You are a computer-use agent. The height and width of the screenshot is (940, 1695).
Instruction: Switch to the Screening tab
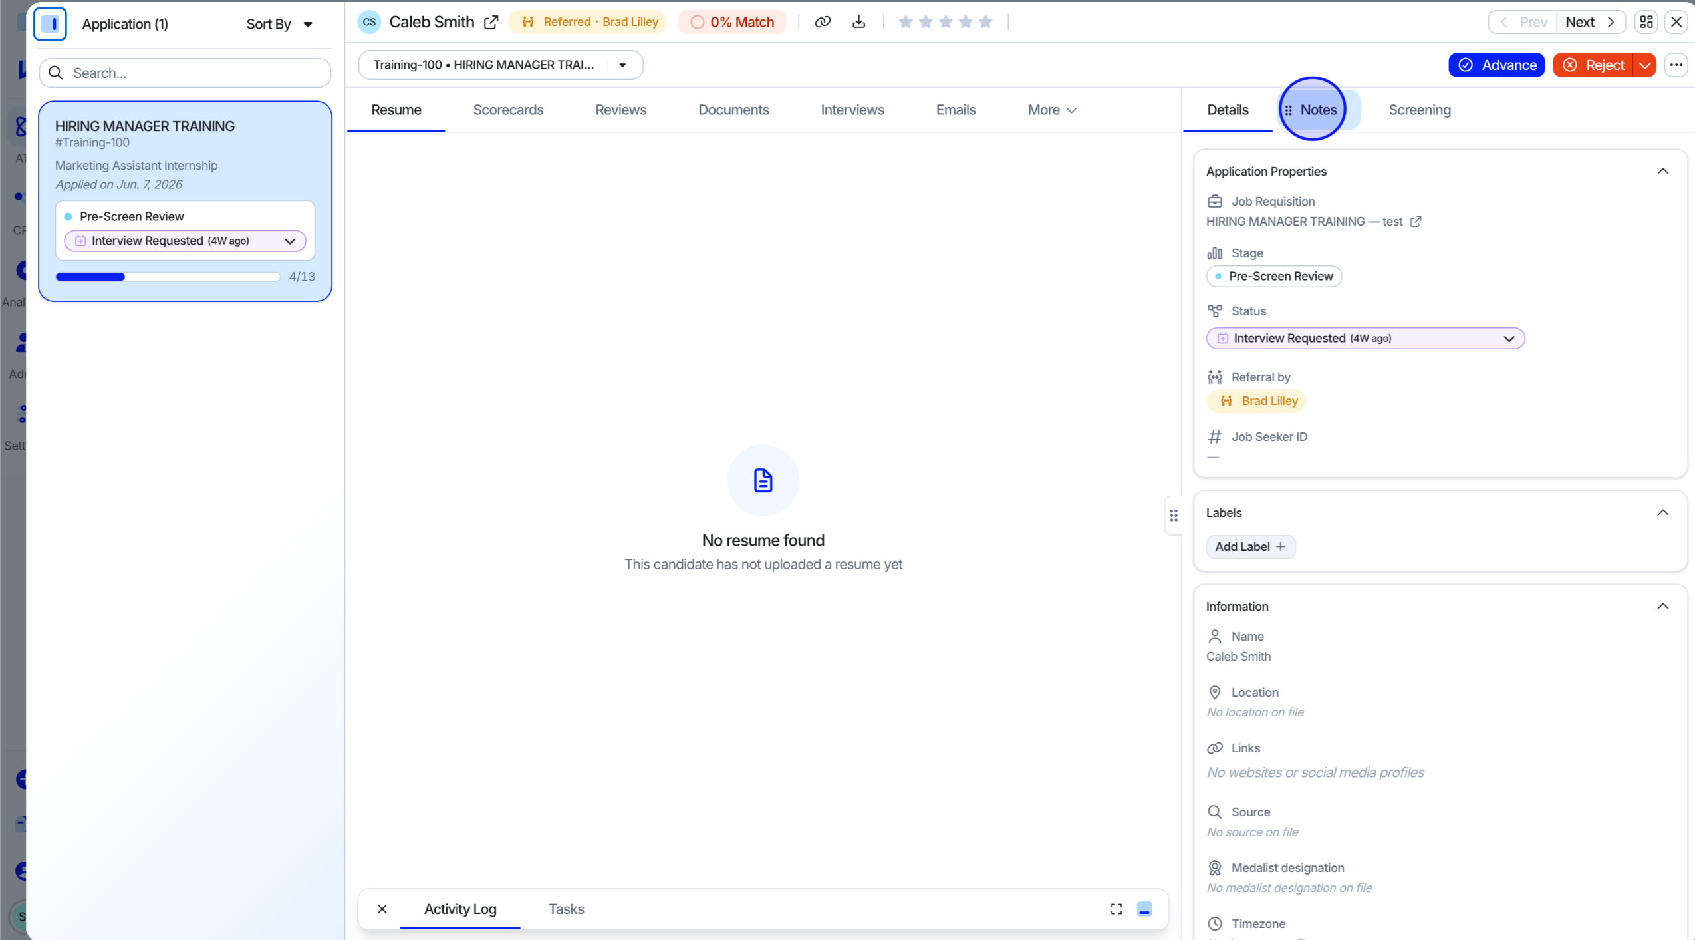click(1419, 110)
